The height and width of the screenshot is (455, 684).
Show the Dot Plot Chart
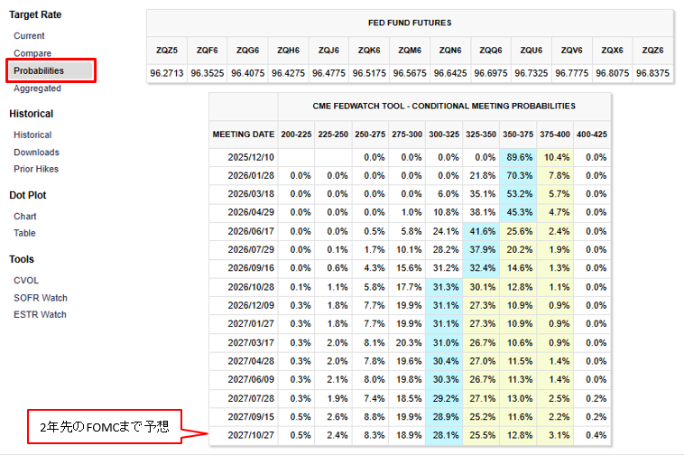[25, 217]
